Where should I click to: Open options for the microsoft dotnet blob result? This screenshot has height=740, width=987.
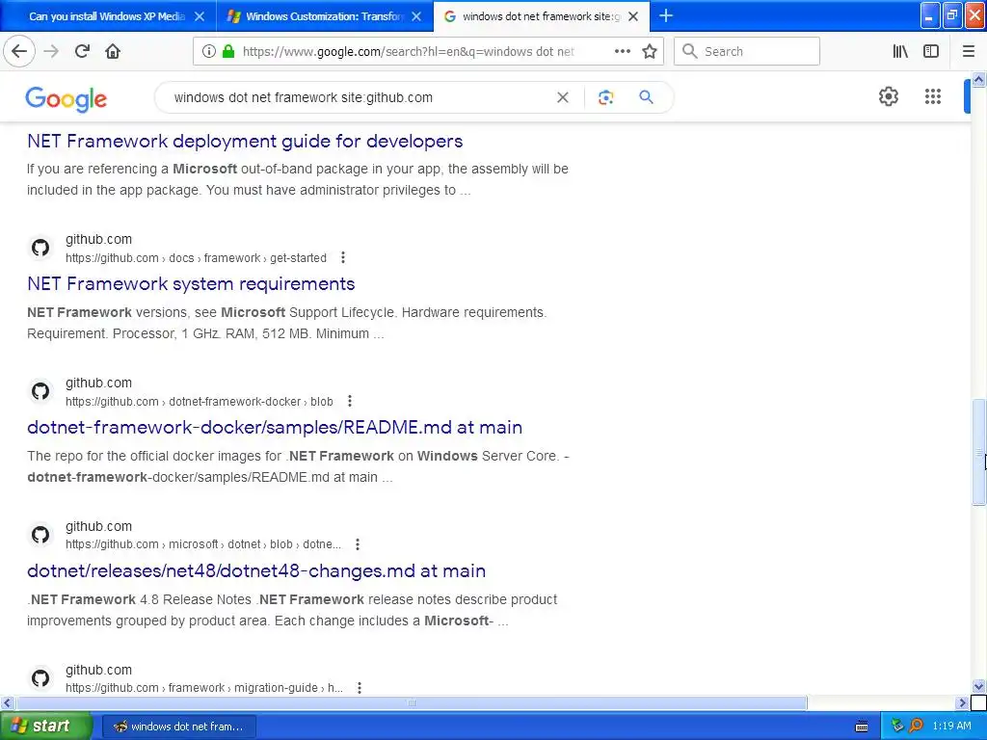coord(358,544)
